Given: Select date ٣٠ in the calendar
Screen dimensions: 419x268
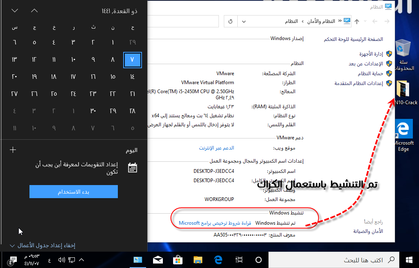Looking at the screenshot, I should point(93,111).
